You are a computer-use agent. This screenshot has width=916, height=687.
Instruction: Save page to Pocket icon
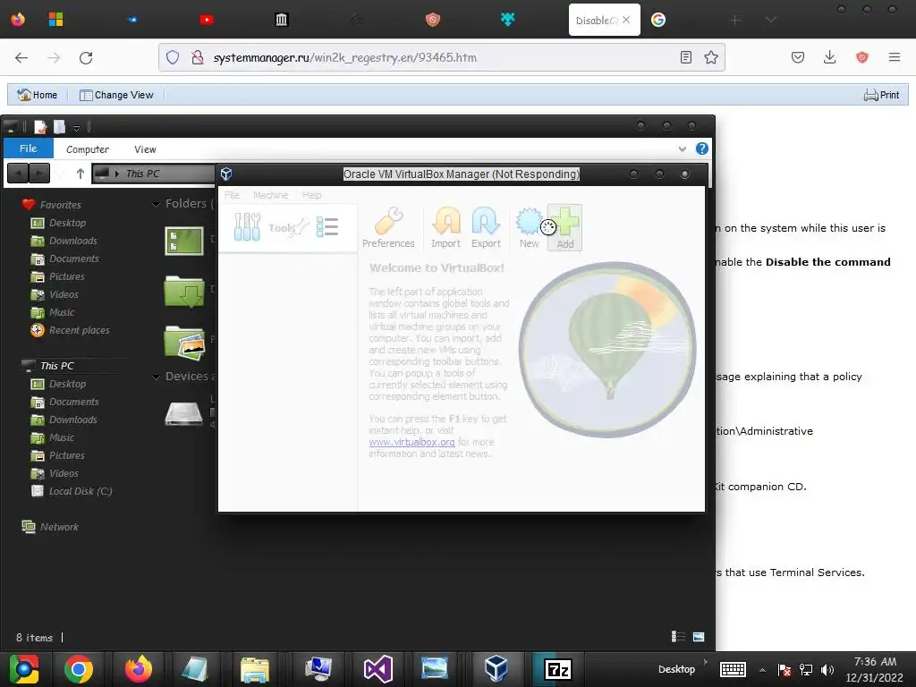tap(798, 57)
